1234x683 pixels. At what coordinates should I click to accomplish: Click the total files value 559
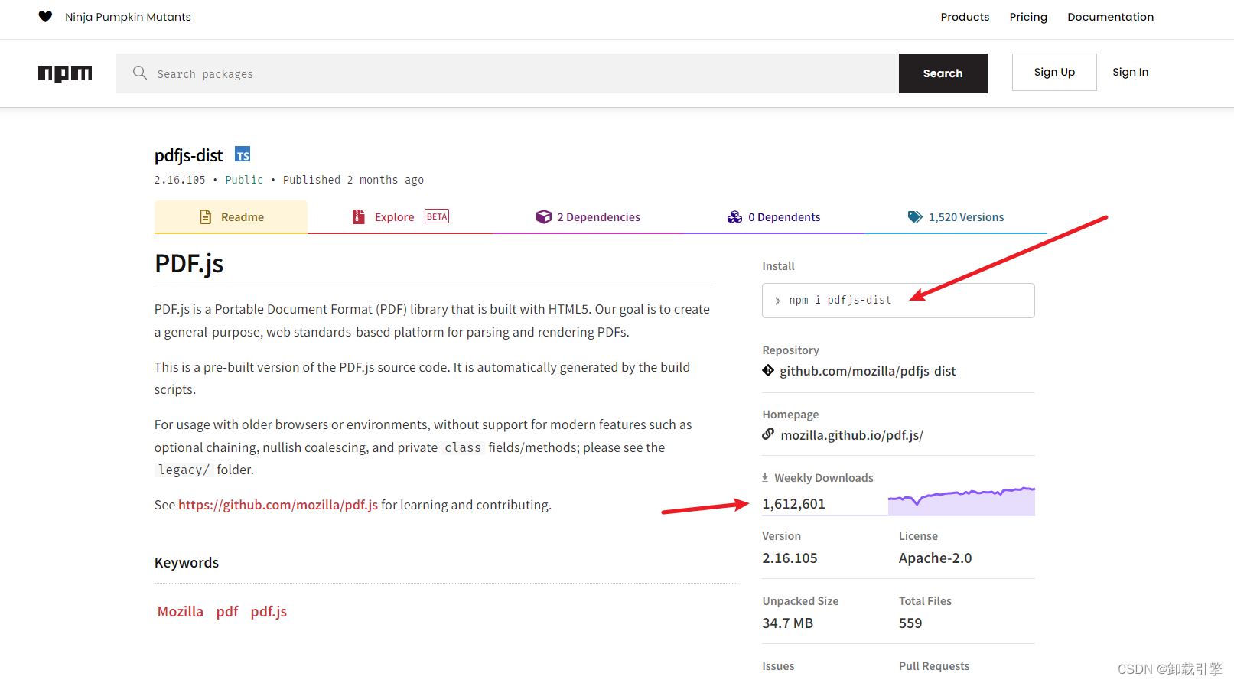pos(910,623)
